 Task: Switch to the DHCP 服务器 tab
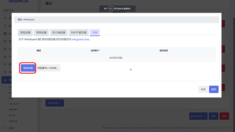79,32
